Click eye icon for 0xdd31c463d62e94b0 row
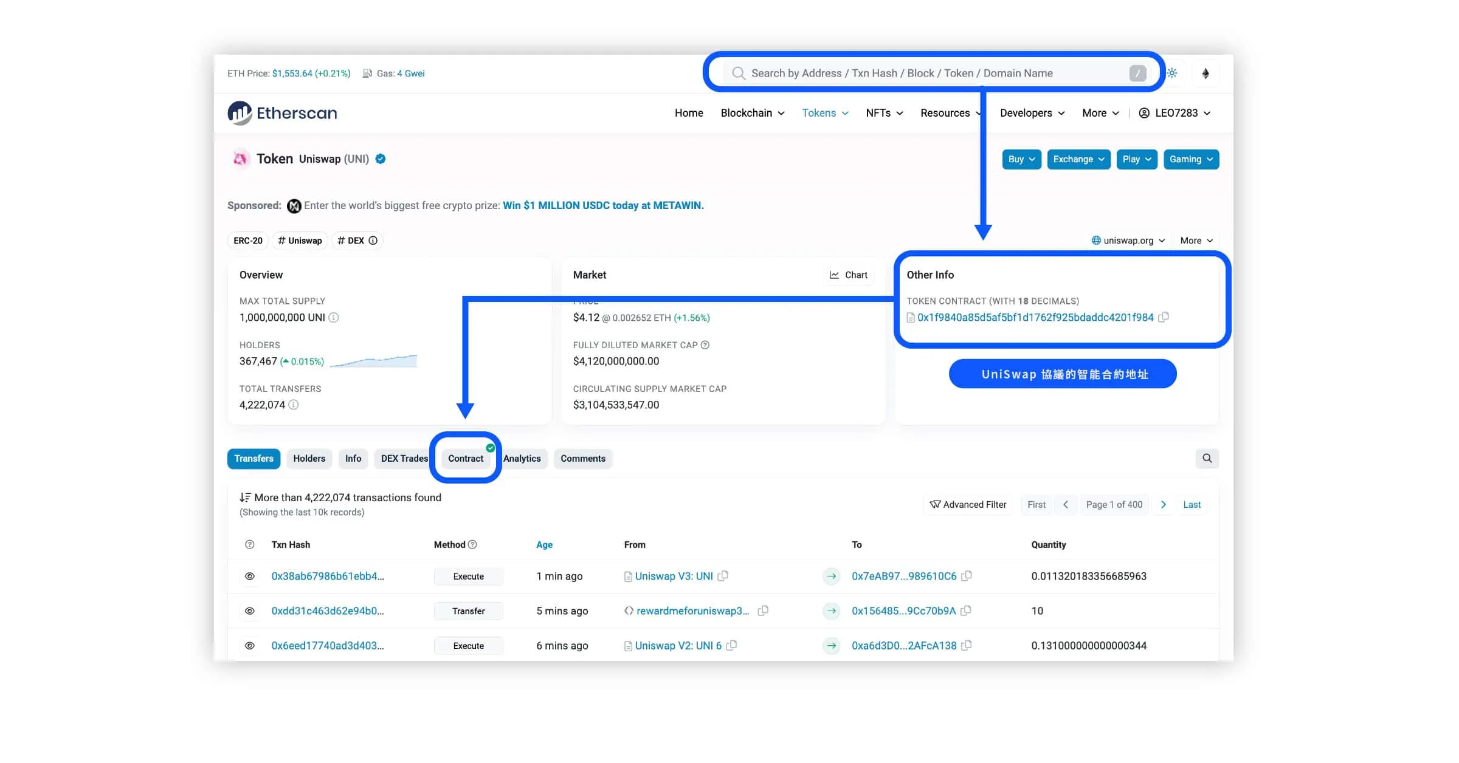The height and width of the screenshot is (763, 1459). pyautogui.click(x=250, y=611)
